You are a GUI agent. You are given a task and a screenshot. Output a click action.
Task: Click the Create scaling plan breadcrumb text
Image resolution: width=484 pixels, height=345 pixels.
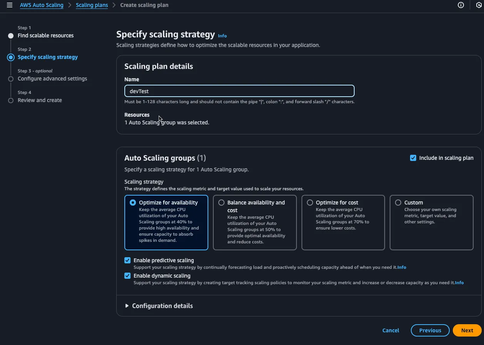coord(144,5)
